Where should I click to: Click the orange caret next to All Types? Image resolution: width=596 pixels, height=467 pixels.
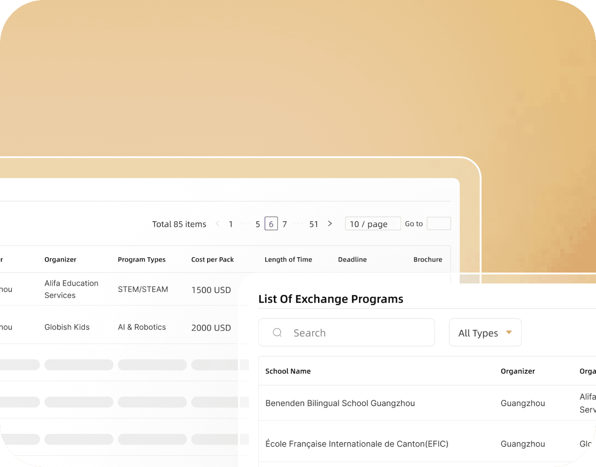(509, 333)
